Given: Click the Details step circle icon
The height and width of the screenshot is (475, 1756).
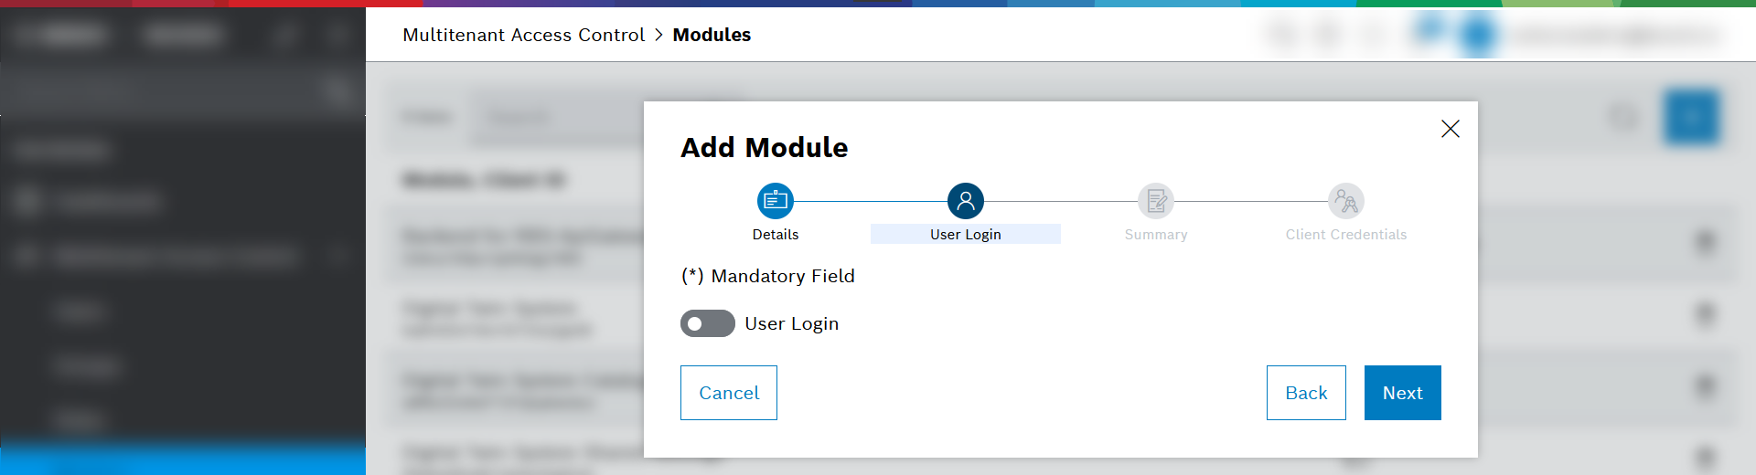Looking at the screenshot, I should [776, 201].
